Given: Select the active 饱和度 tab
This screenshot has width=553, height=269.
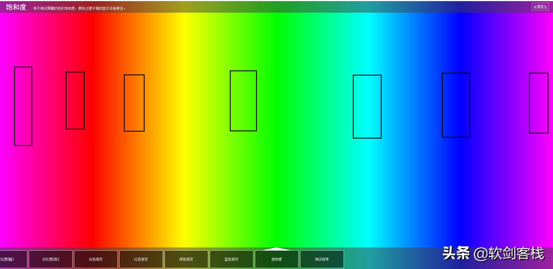Looking at the screenshot, I should coord(277,259).
